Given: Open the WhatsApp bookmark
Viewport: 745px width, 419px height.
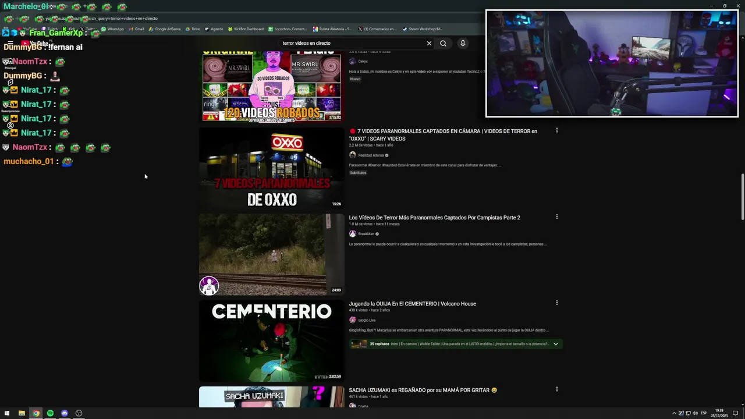Looking at the screenshot, I should (112, 29).
